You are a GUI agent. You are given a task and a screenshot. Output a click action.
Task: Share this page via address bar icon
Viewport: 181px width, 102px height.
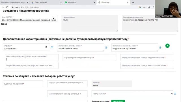[x=149, y=7]
